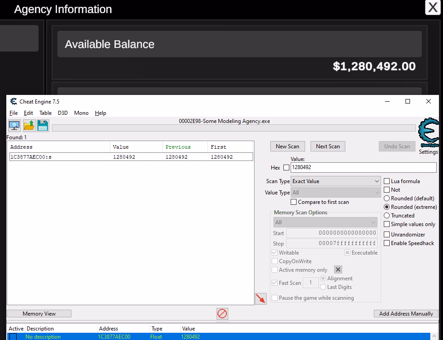Image resolution: width=443 pixels, height=340 pixels.
Task: Click the First column header
Action: [x=230, y=147]
